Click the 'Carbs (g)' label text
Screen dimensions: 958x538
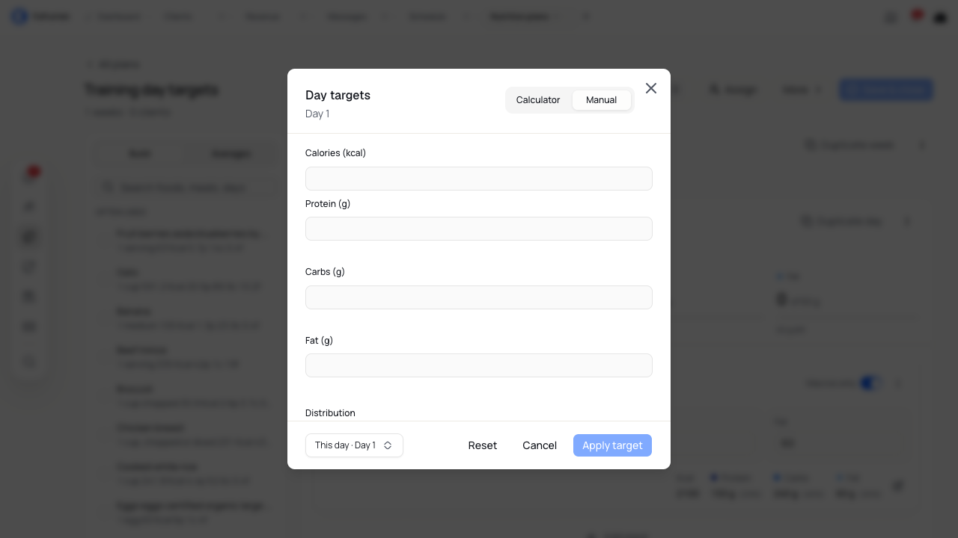tap(325, 272)
